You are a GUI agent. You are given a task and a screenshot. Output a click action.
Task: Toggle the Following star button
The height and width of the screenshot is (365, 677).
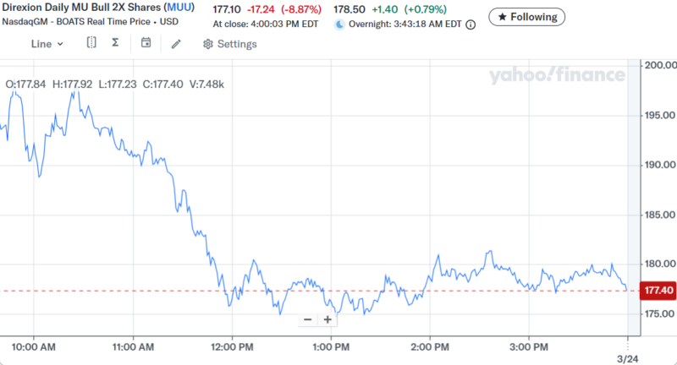[527, 17]
